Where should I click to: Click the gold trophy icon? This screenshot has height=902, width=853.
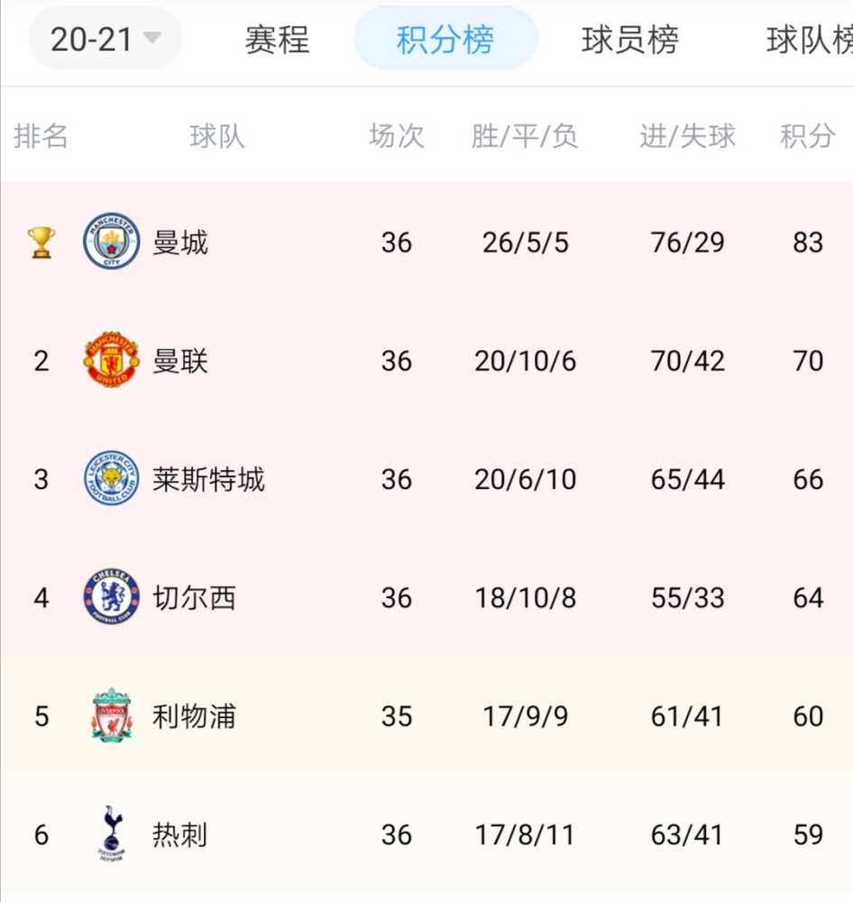[41, 242]
